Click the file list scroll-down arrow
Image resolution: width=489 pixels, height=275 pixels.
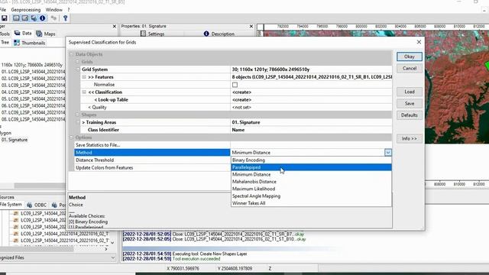(x=112, y=243)
